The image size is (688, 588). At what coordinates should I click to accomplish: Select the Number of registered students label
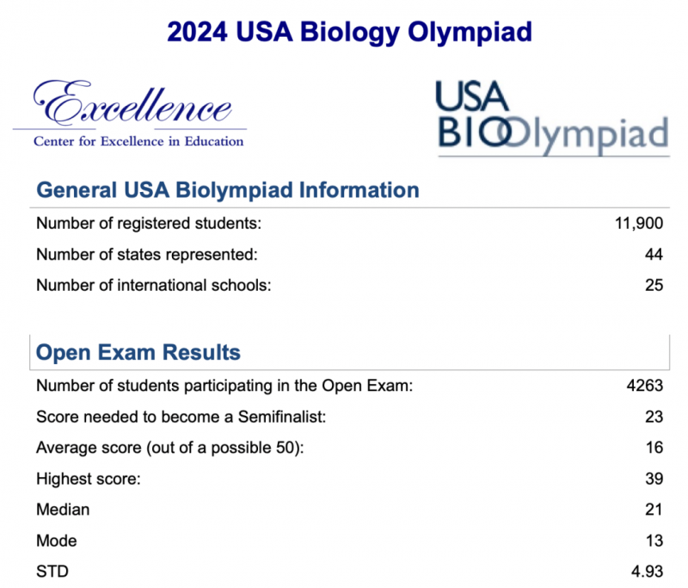(149, 224)
